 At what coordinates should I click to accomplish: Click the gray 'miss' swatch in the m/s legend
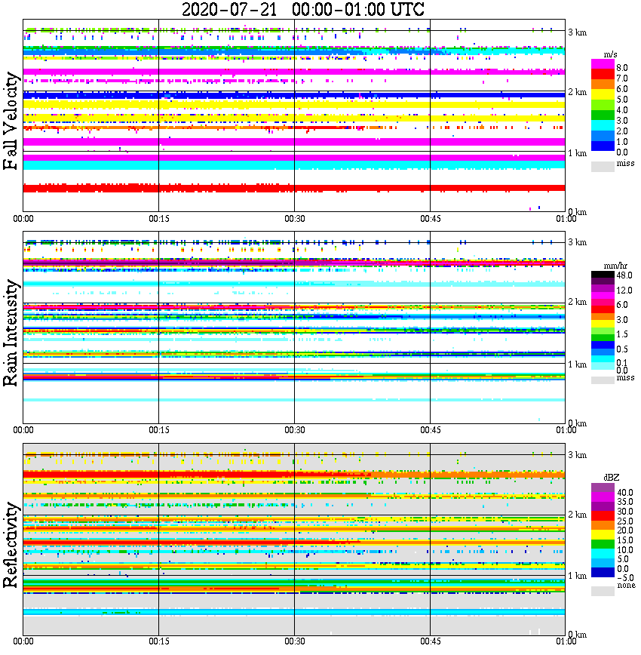(603, 167)
